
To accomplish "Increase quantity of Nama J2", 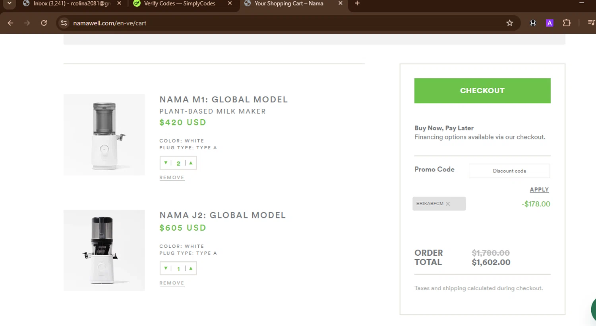I will pos(191,268).
